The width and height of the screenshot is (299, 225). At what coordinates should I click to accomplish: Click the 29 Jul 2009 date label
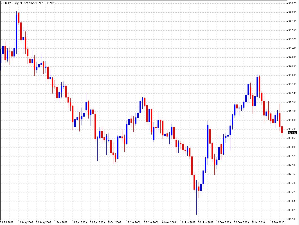(x=7, y=222)
